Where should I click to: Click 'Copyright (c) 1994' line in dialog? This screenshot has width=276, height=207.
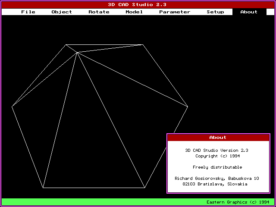[217, 156]
